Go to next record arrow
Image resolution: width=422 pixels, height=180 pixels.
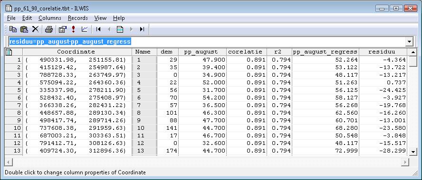[x=131, y=29]
